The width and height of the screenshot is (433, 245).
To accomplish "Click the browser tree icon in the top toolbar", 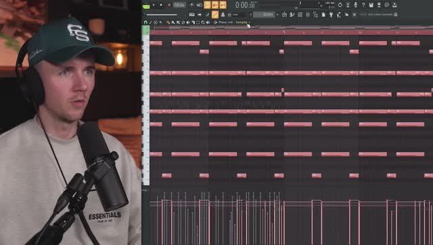I will click(x=316, y=15).
